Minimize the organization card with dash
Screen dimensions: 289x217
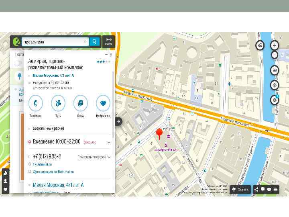106,54
